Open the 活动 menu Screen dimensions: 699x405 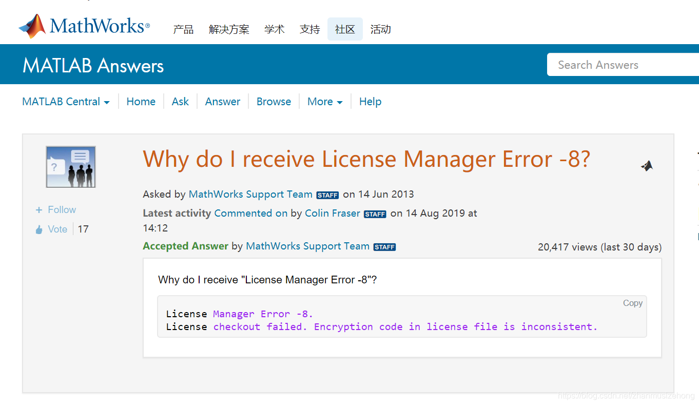380,29
